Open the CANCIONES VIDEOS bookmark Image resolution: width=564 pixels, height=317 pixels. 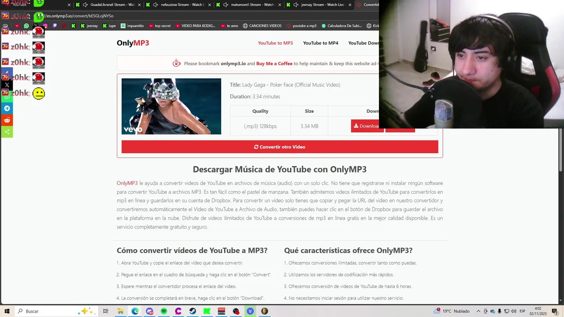pos(262,26)
